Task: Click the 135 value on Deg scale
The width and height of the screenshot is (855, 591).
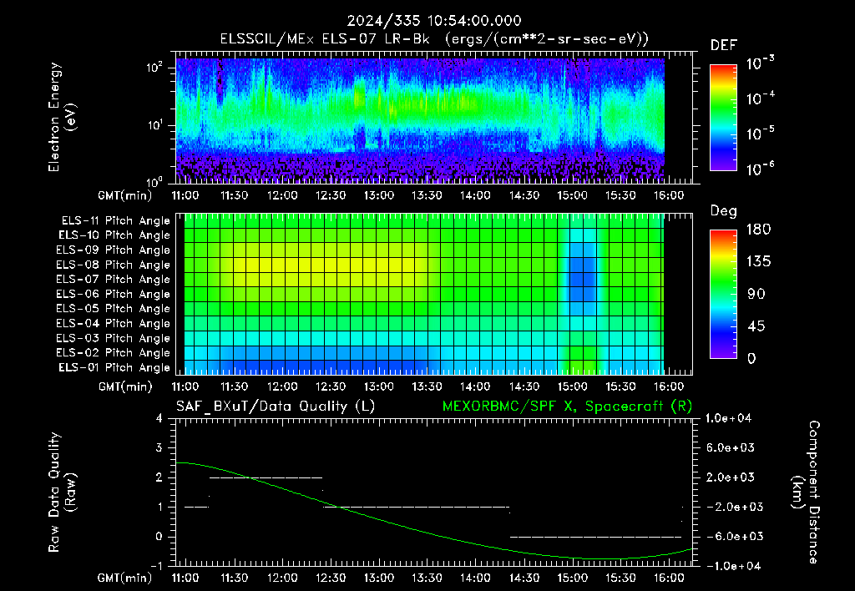Action: click(x=758, y=262)
